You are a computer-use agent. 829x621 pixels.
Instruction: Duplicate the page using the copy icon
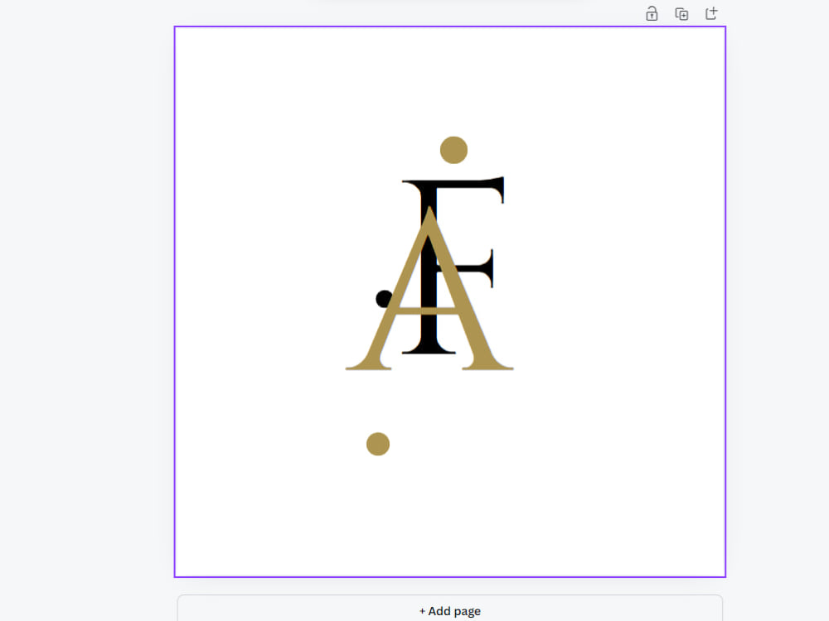tap(681, 14)
